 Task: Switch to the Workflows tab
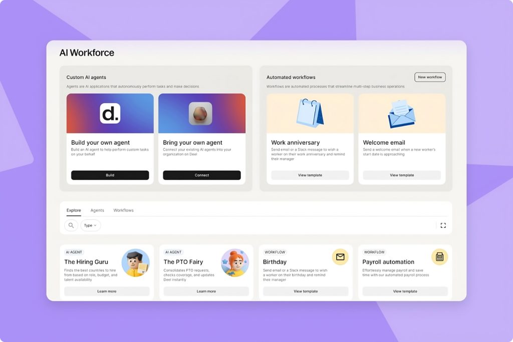[x=123, y=210]
